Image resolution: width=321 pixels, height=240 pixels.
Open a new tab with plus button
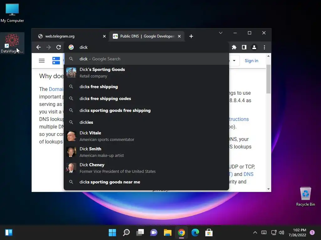[191, 36]
